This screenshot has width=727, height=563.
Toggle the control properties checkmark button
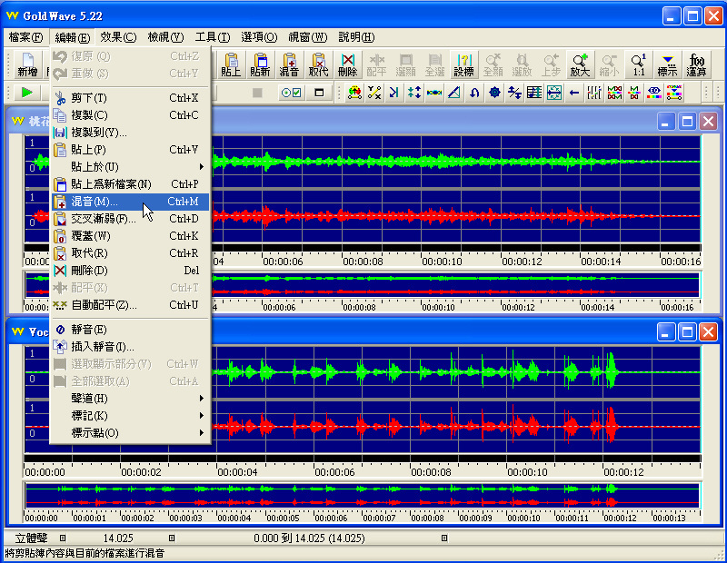pyautogui.click(x=291, y=93)
